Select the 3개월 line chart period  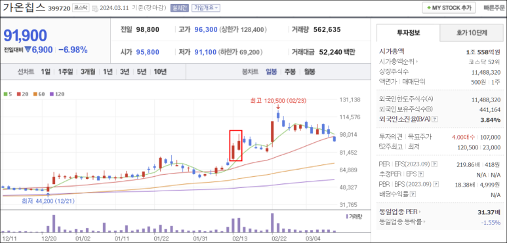[x=88, y=72]
